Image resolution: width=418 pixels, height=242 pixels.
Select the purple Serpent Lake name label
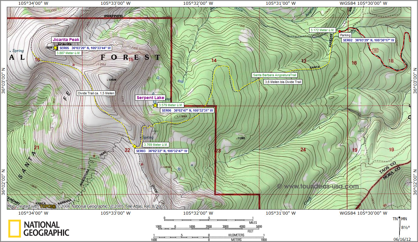point(150,98)
